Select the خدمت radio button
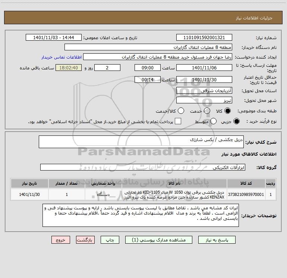 pyautogui.click(x=207, y=111)
